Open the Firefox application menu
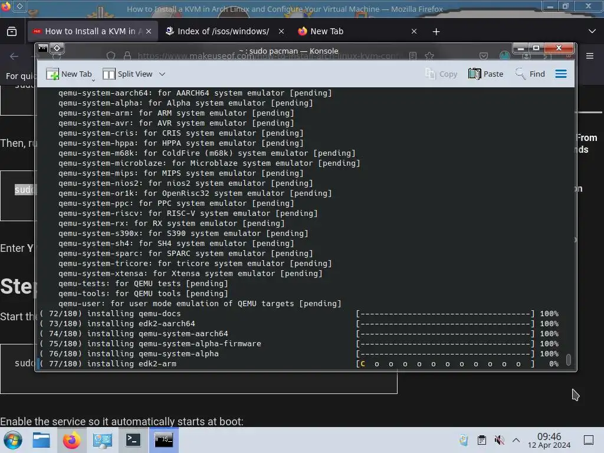The image size is (604, 453). coord(590,56)
